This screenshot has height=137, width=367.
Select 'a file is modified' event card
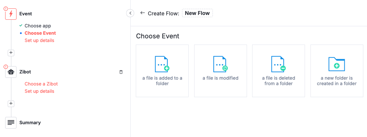click(221, 71)
